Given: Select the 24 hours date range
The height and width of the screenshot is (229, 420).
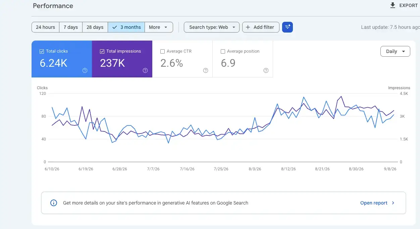Looking at the screenshot, I should 45,27.
